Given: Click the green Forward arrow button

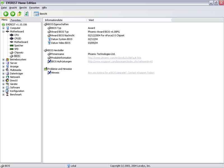Looking at the screenshot, I should [13, 14].
